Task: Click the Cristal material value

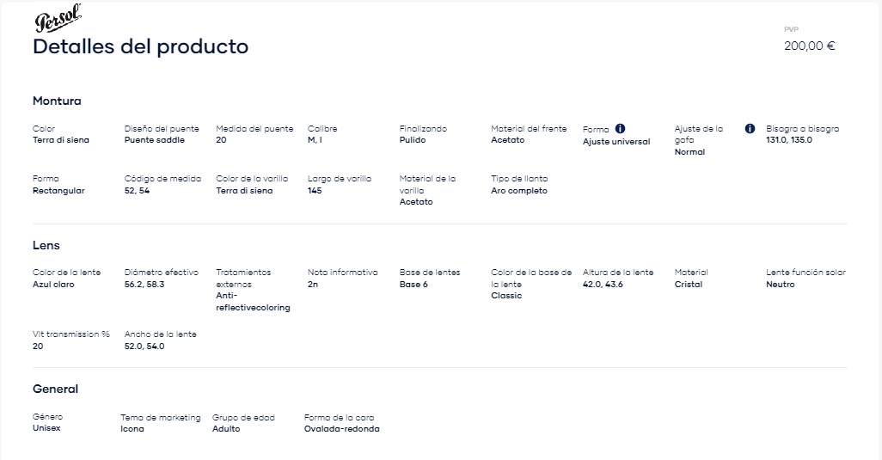Action: (x=689, y=285)
